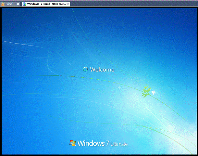Image resolution: width=198 pixels, height=156 pixels.
Task: Click the Windows flag logo
Action: point(72,143)
